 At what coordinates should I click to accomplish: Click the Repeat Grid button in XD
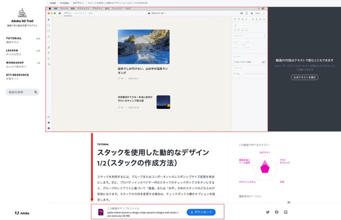point(242,25)
